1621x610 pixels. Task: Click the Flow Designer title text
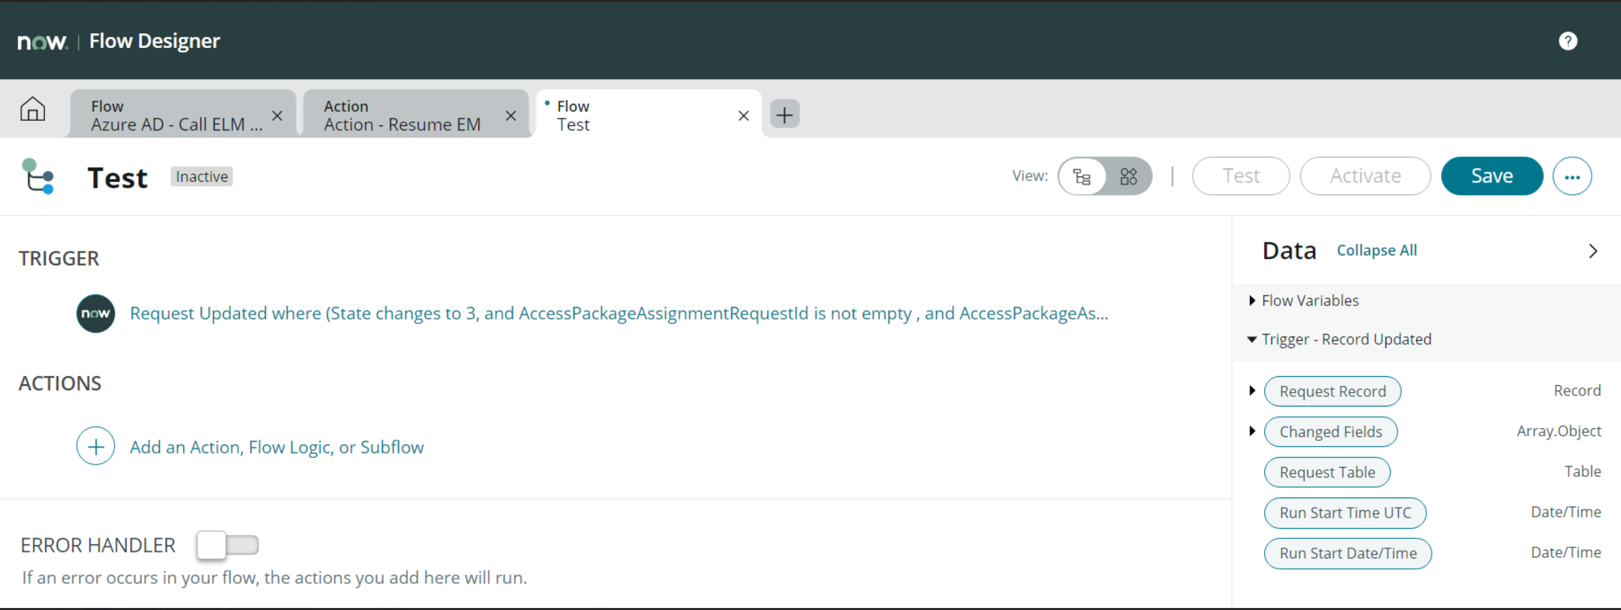(x=155, y=41)
